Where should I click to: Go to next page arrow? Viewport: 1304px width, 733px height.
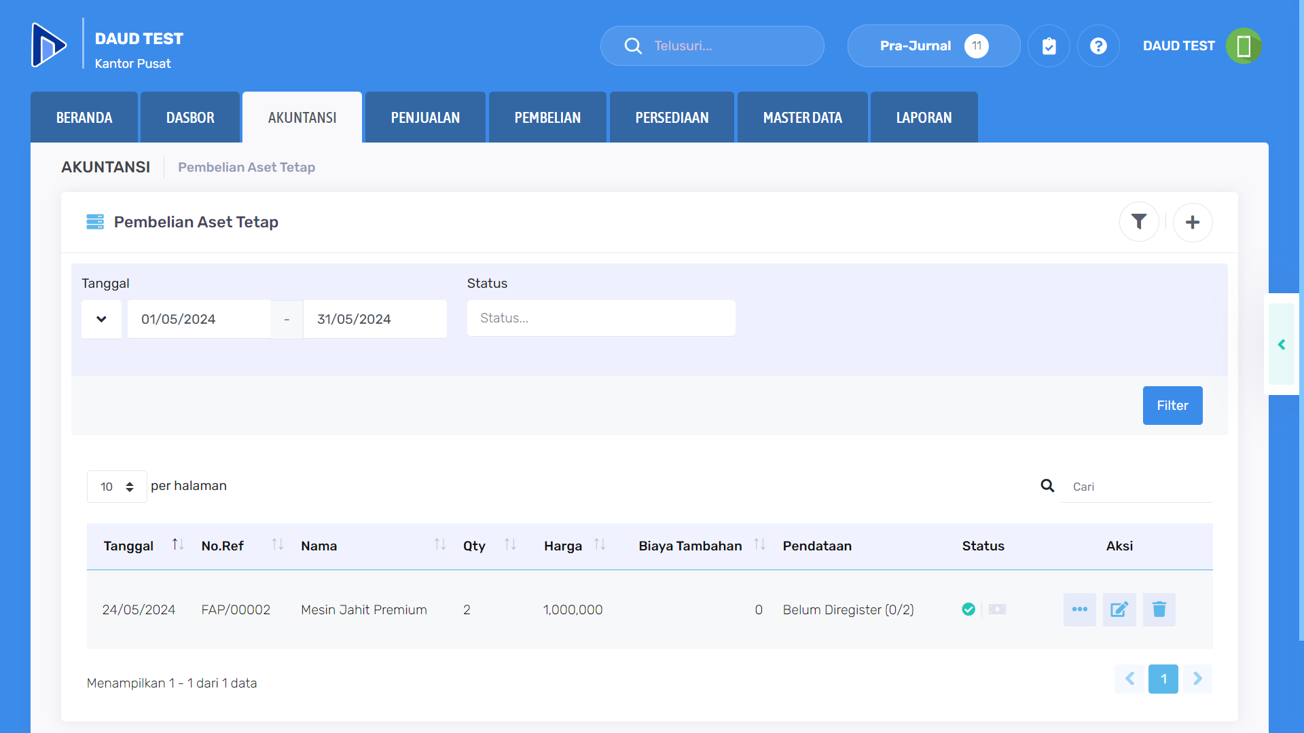pyautogui.click(x=1197, y=679)
